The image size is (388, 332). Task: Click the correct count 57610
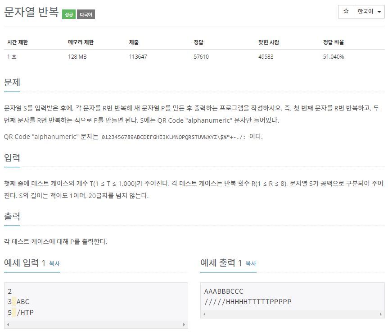[x=201, y=56]
